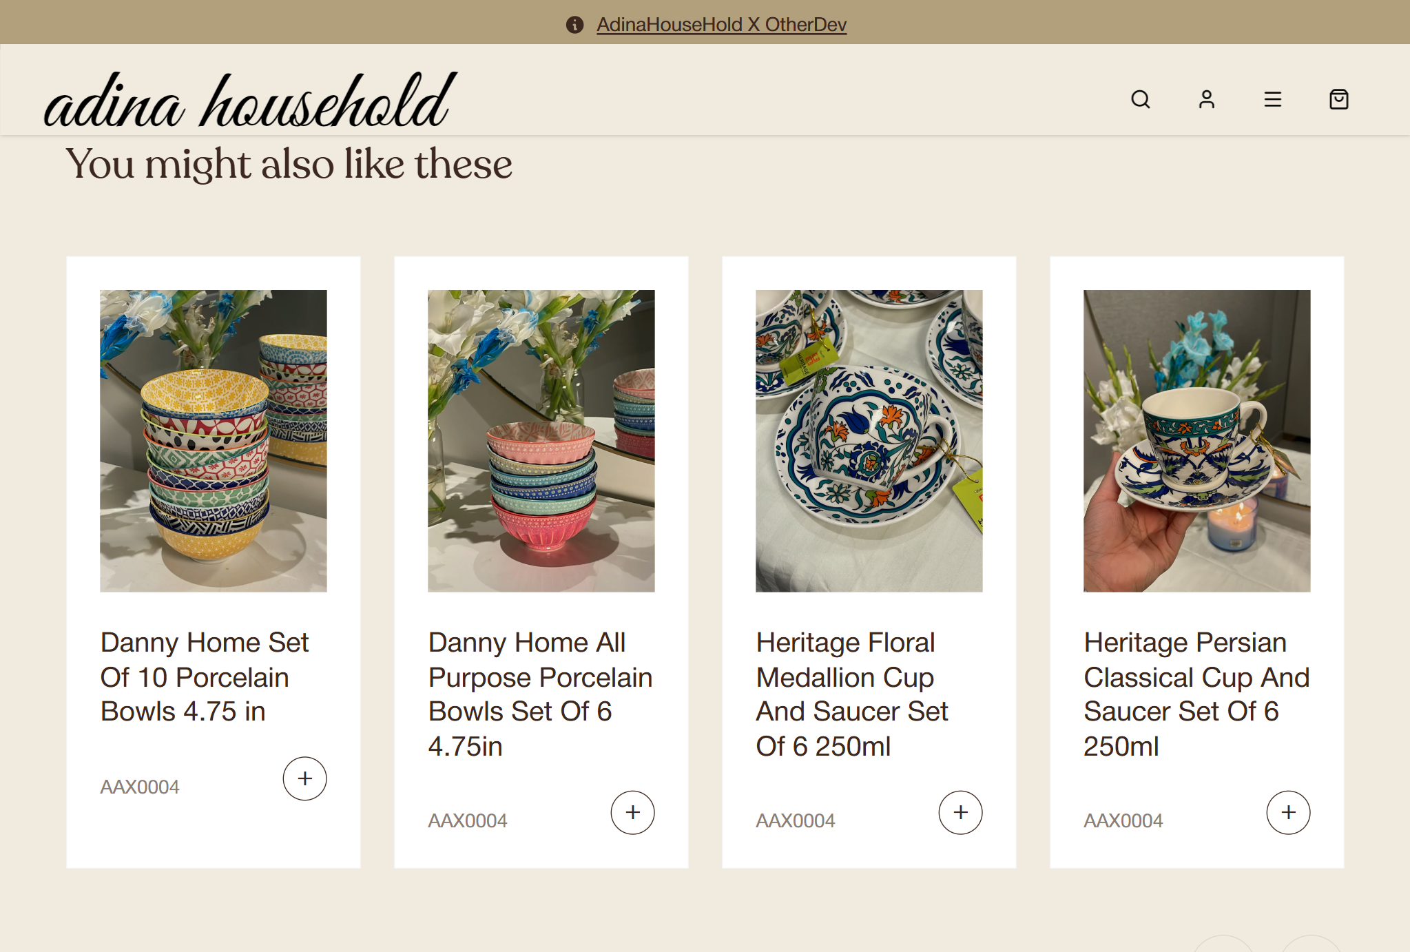This screenshot has width=1410, height=952.
Task: Add Heritage Floral Medallion Cup set via plus button
Action: click(x=960, y=812)
